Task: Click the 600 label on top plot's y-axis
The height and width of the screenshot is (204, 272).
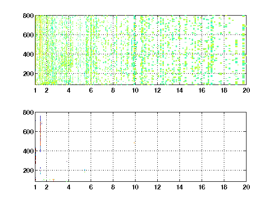Action: (28, 35)
